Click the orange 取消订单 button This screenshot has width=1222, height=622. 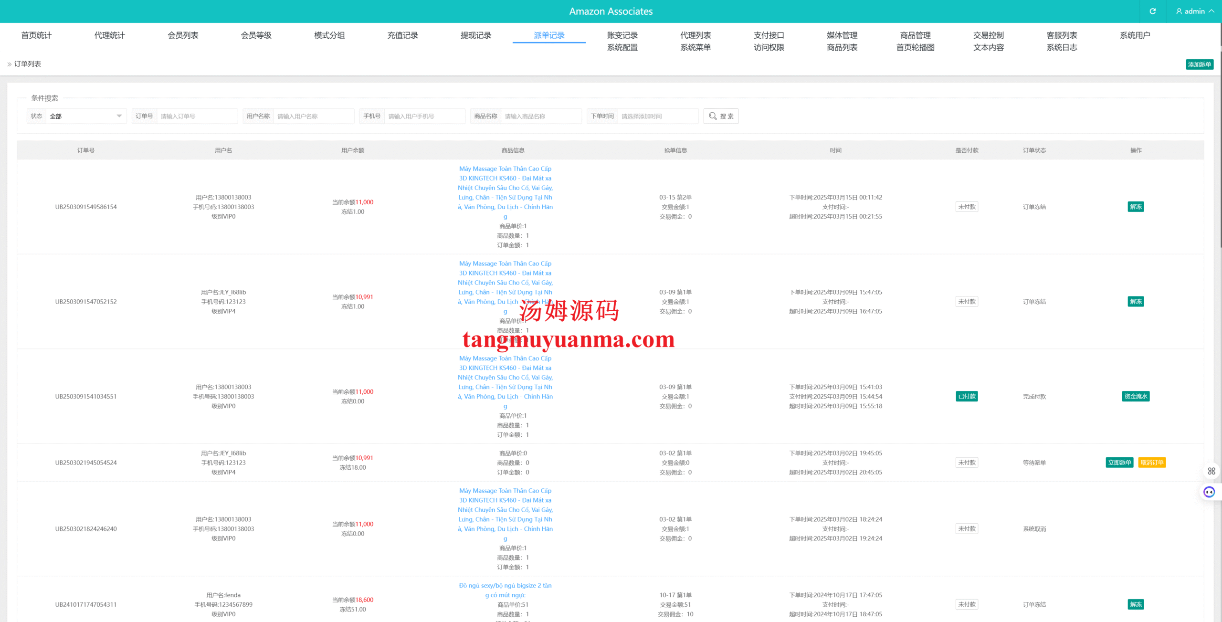[x=1152, y=463]
